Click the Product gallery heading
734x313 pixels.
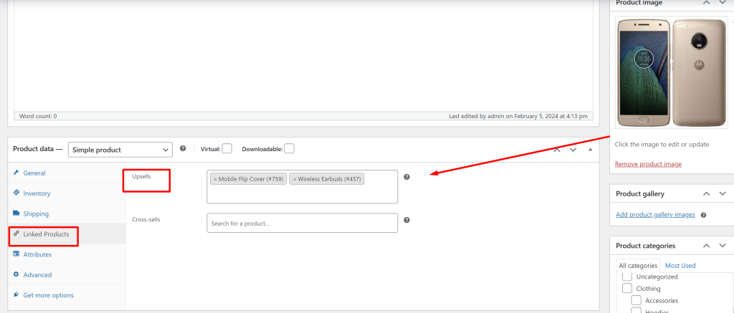click(x=640, y=193)
